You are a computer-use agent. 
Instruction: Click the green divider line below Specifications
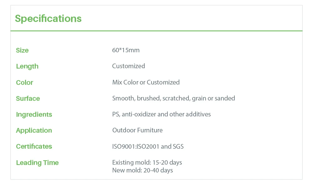(x=156, y=31)
